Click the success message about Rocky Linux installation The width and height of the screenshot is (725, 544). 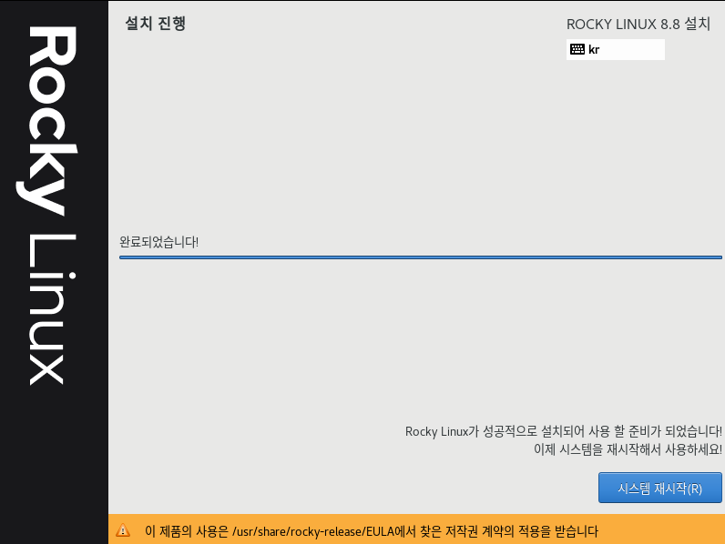point(563,431)
